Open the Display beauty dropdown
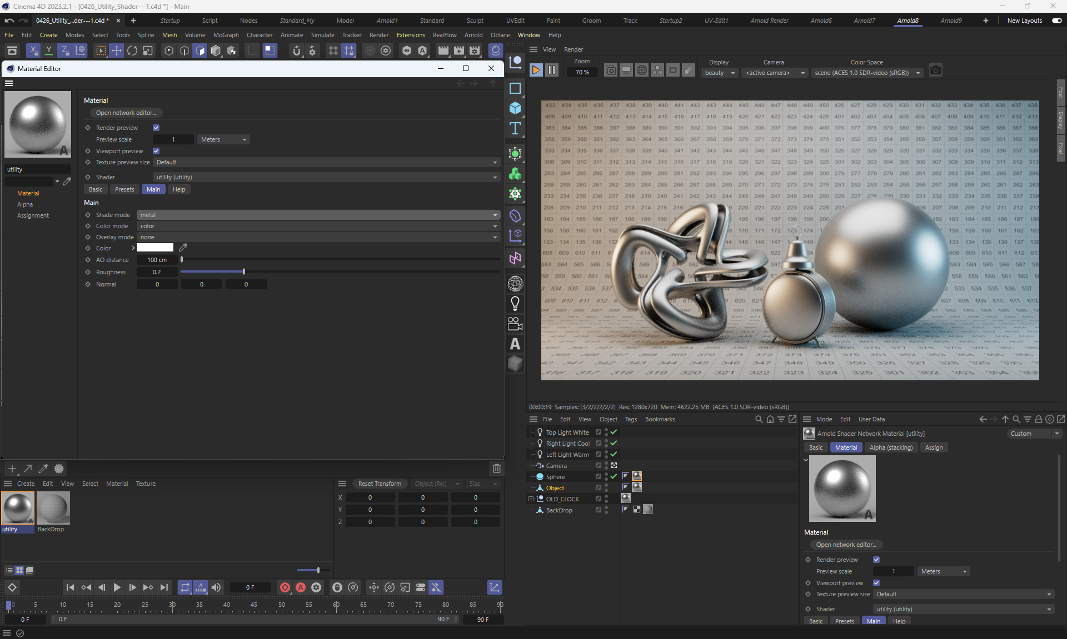This screenshot has width=1067, height=639. click(x=720, y=73)
